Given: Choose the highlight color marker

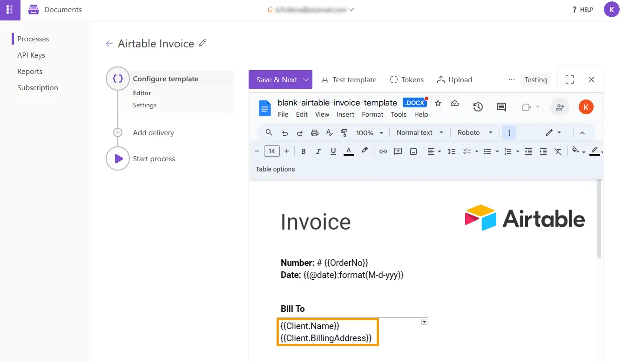Looking at the screenshot, I should (365, 151).
